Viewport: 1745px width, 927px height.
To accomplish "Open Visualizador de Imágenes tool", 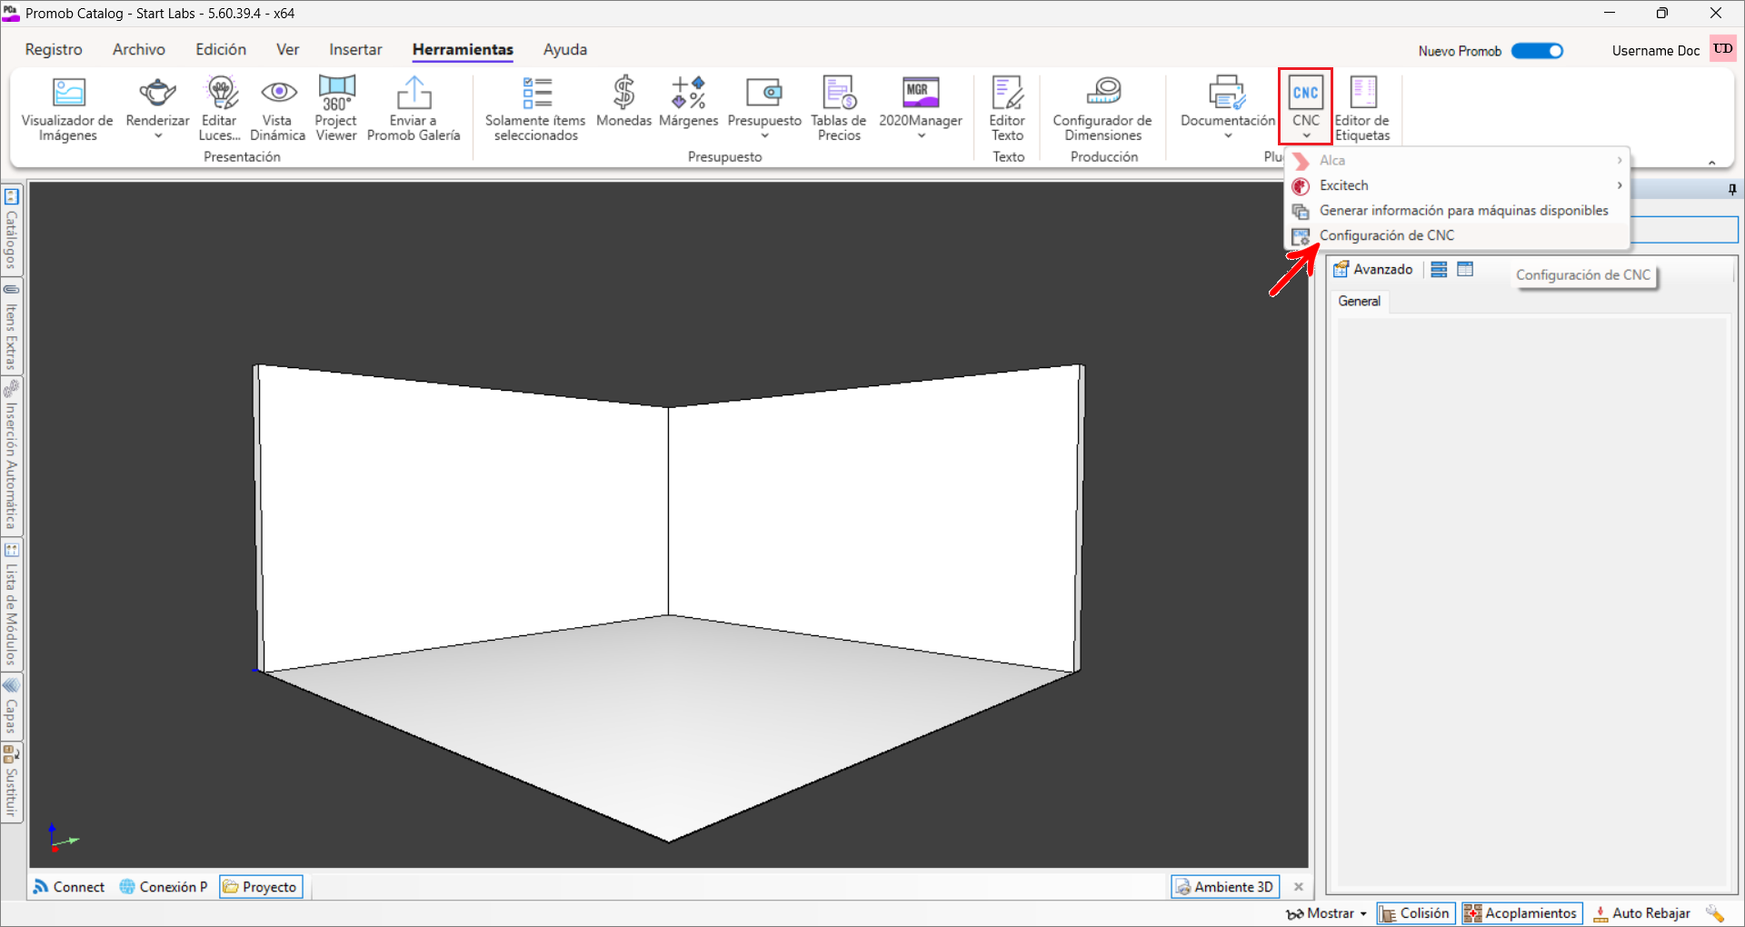I will tap(67, 108).
